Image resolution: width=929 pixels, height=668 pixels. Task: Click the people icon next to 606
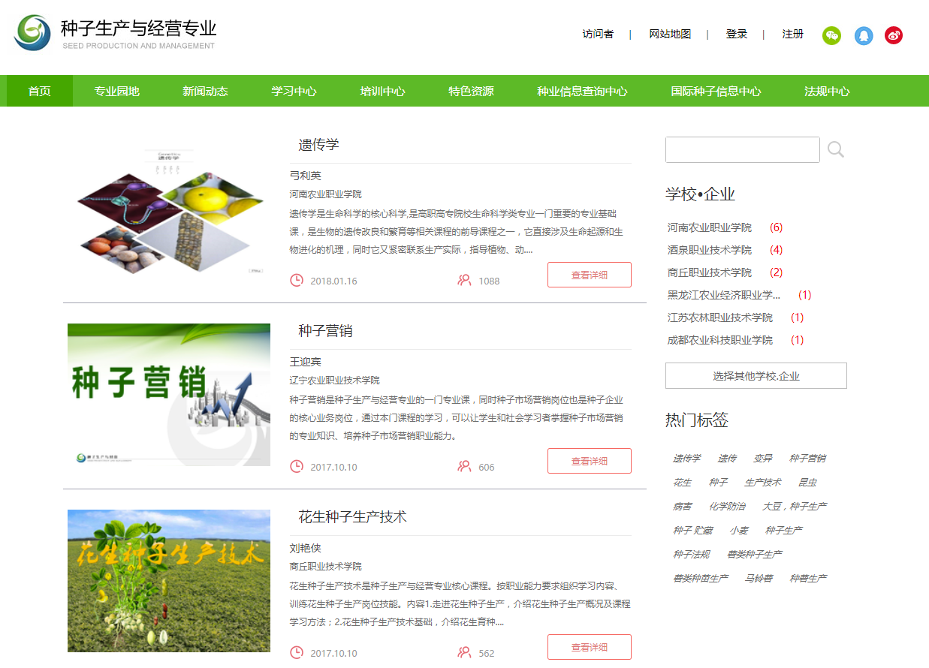coord(464,467)
